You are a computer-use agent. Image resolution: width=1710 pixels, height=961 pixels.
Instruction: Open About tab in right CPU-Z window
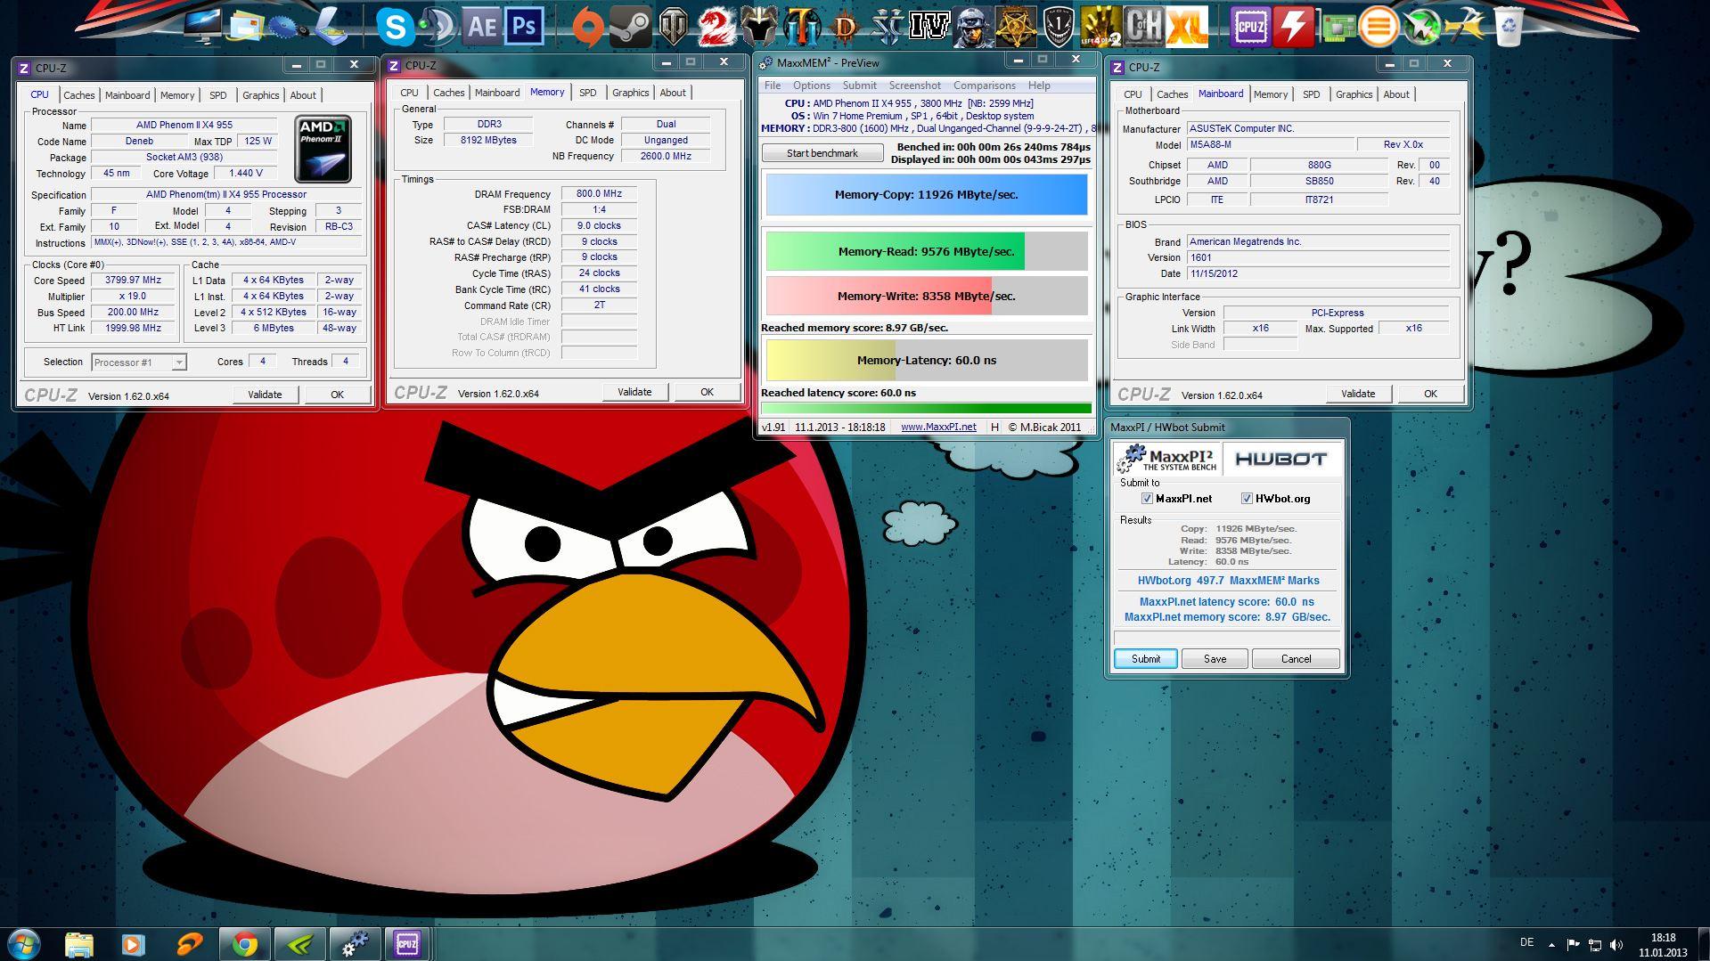click(1396, 94)
